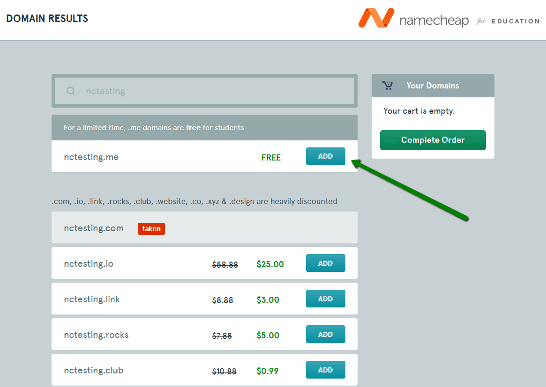Click the search magnifying glass icon

[x=70, y=91]
